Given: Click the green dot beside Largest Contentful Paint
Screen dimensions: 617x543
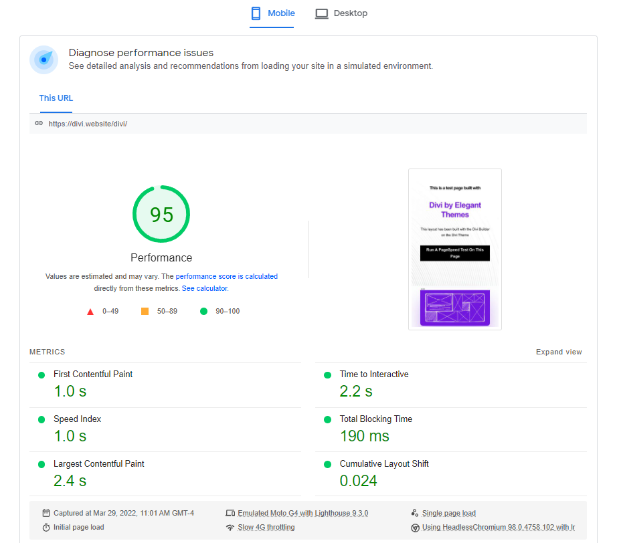Looking at the screenshot, I should pyautogui.click(x=41, y=464).
